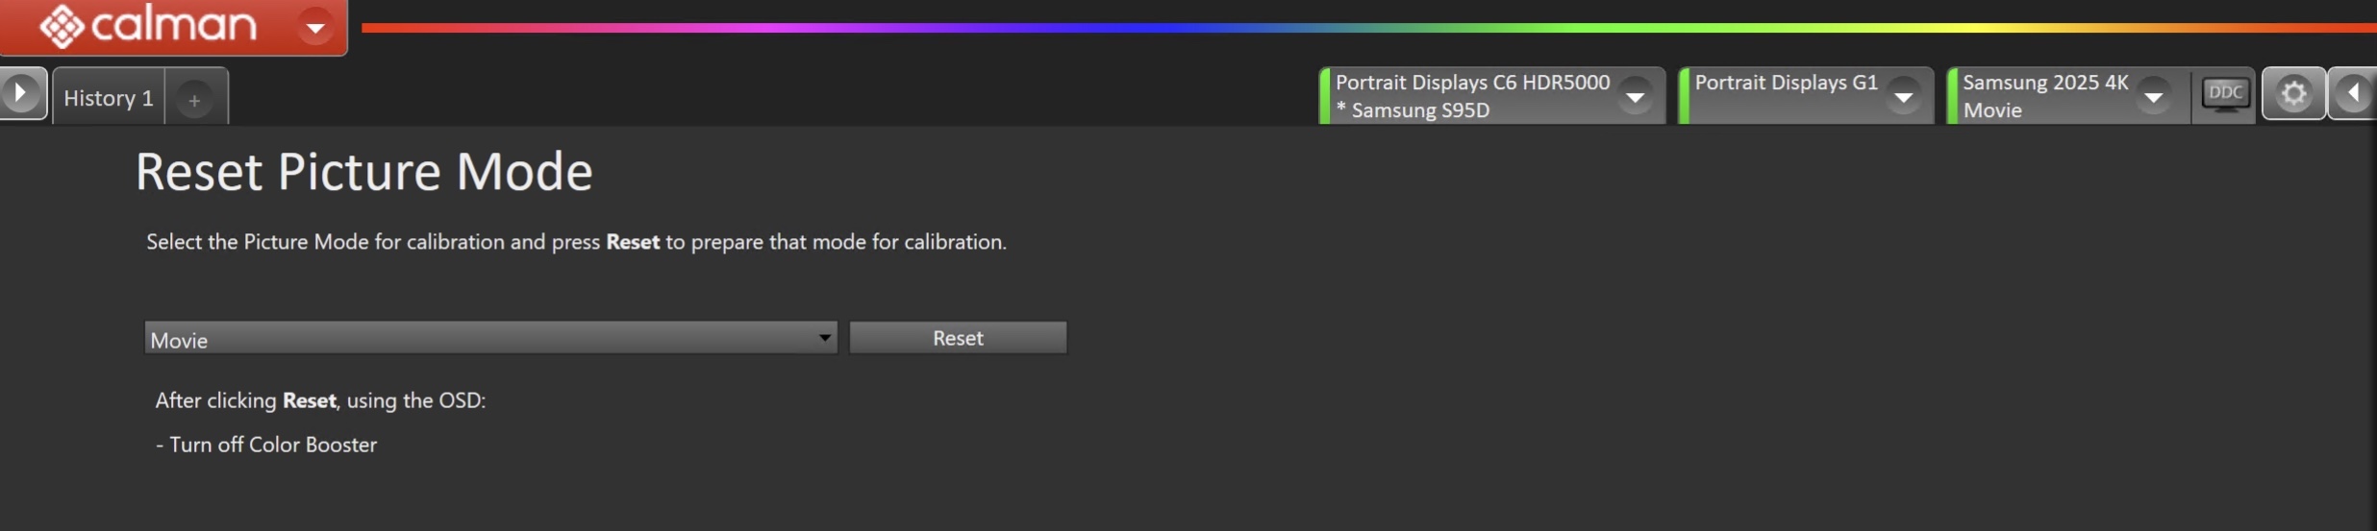Viewport: 2377px width, 531px height.
Task: Open the settings gear
Action: tap(2293, 93)
